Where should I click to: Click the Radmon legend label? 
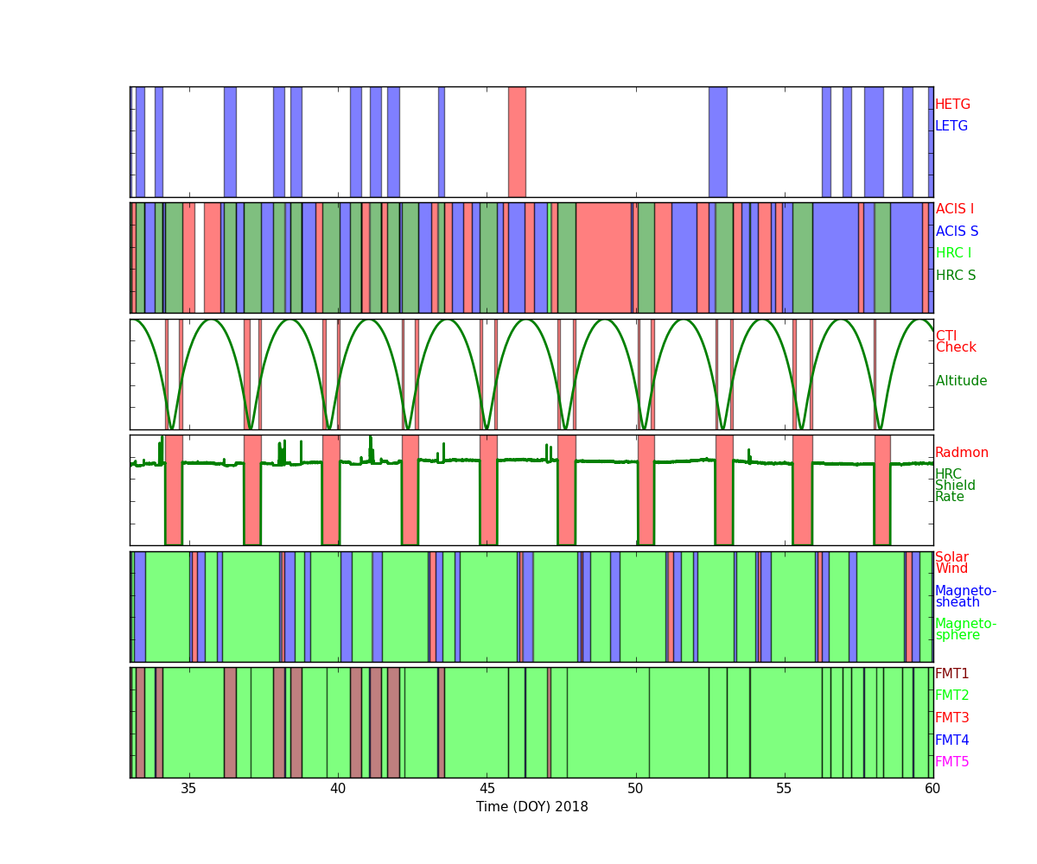coord(961,453)
